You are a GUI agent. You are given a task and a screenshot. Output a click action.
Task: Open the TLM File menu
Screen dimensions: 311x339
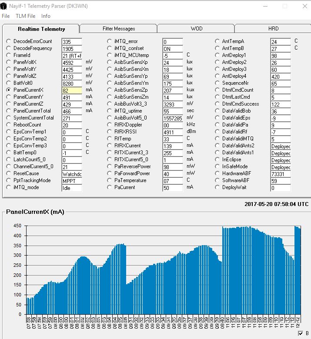pos(25,16)
